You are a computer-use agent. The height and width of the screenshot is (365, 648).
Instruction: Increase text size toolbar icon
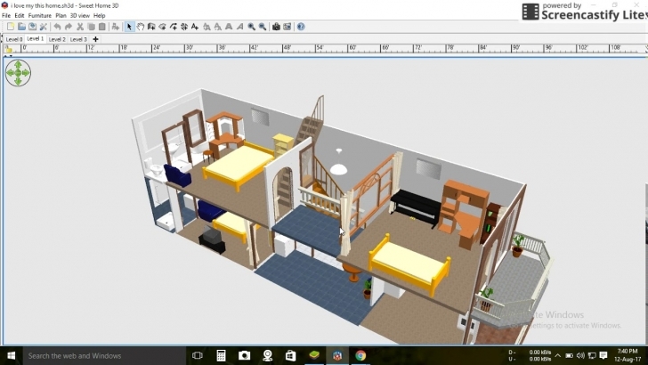207,27
